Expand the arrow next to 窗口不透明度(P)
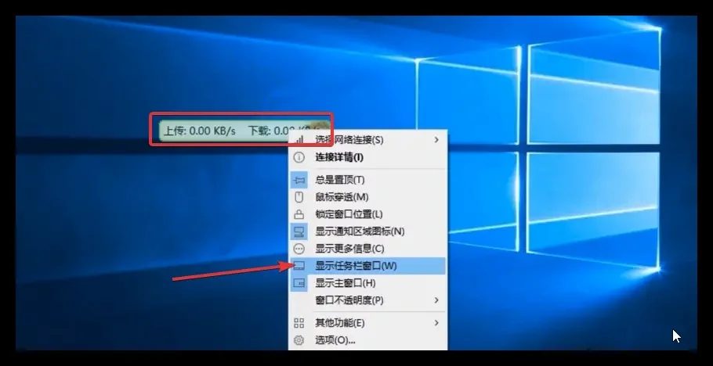The image size is (713, 366). [436, 300]
